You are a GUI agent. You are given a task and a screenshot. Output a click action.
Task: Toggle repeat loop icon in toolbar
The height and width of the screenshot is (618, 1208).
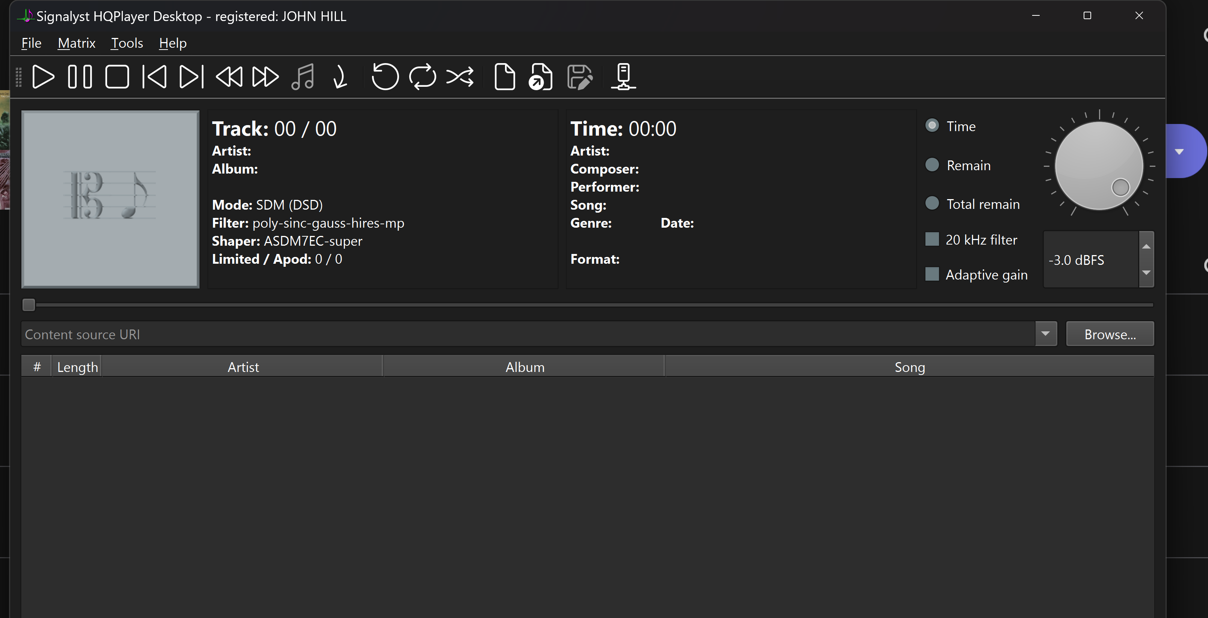pos(423,77)
